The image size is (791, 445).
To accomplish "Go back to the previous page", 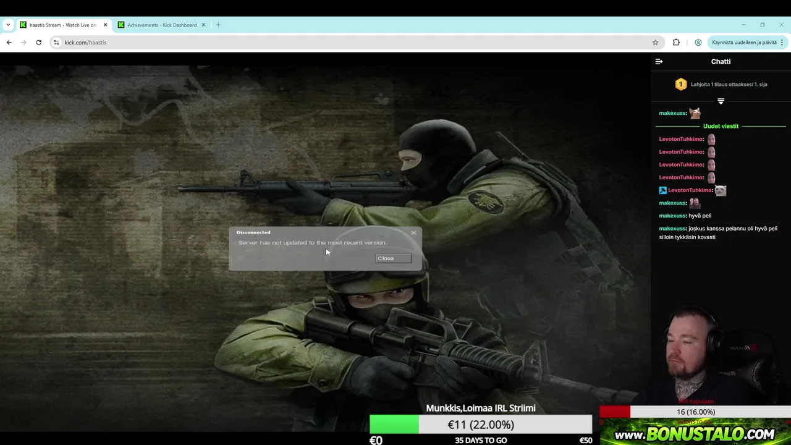I will click(x=9, y=42).
